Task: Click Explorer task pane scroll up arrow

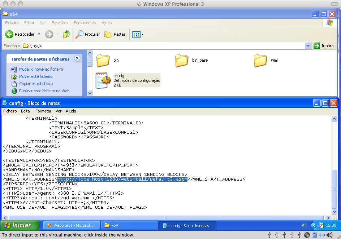Action: [90, 53]
